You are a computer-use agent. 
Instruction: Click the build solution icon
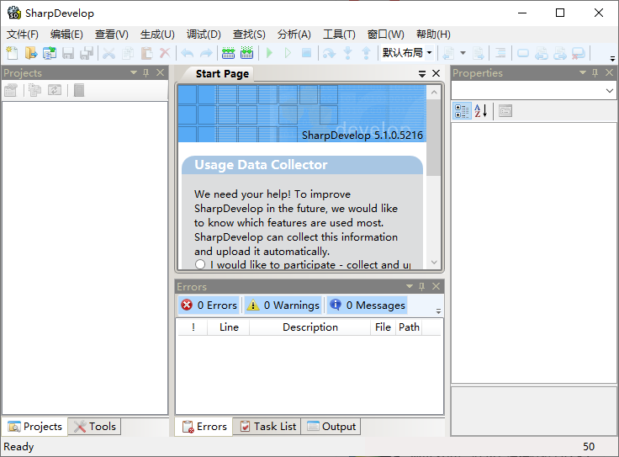point(228,52)
